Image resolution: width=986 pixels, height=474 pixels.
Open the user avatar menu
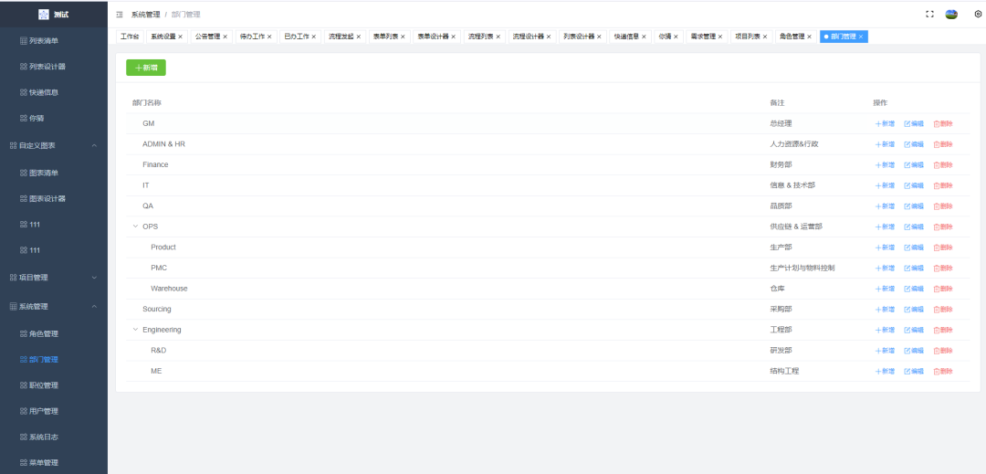(x=951, y=15)
